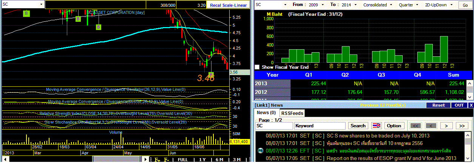Go to previous news page (<)

(431, 126)
